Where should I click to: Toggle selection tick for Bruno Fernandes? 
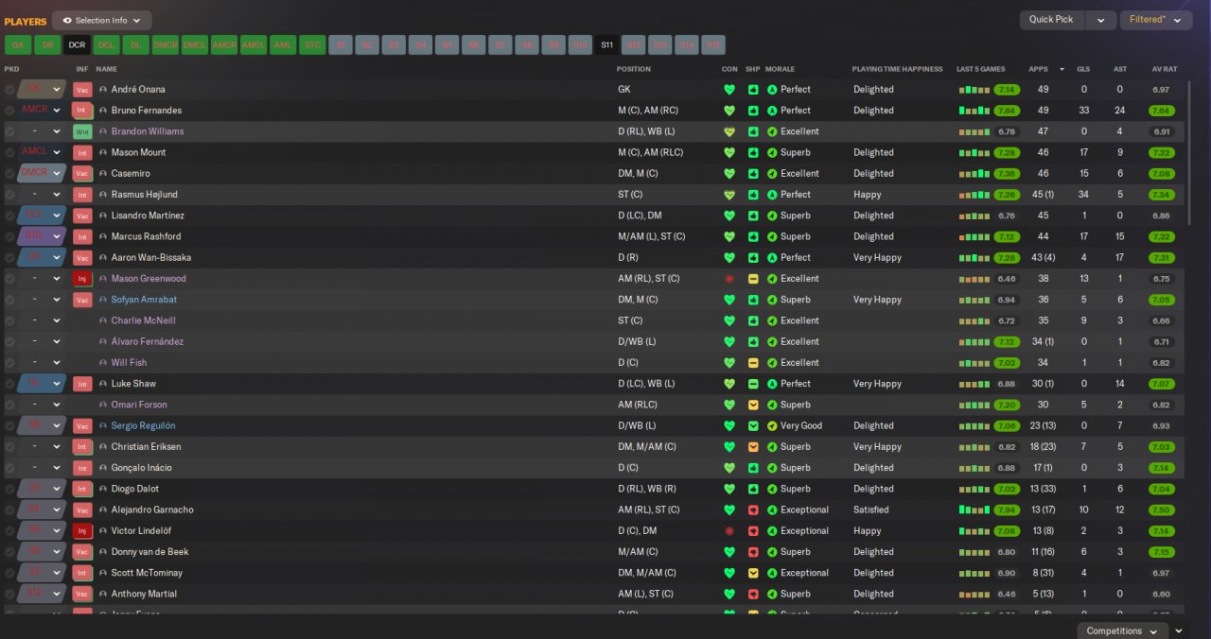pyautogui.click(x=9, y=111)
